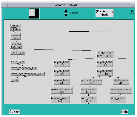Viewport: 137px width, 117px height.
Task: Click the graph overview thumbnail
Action: point(34,13)
